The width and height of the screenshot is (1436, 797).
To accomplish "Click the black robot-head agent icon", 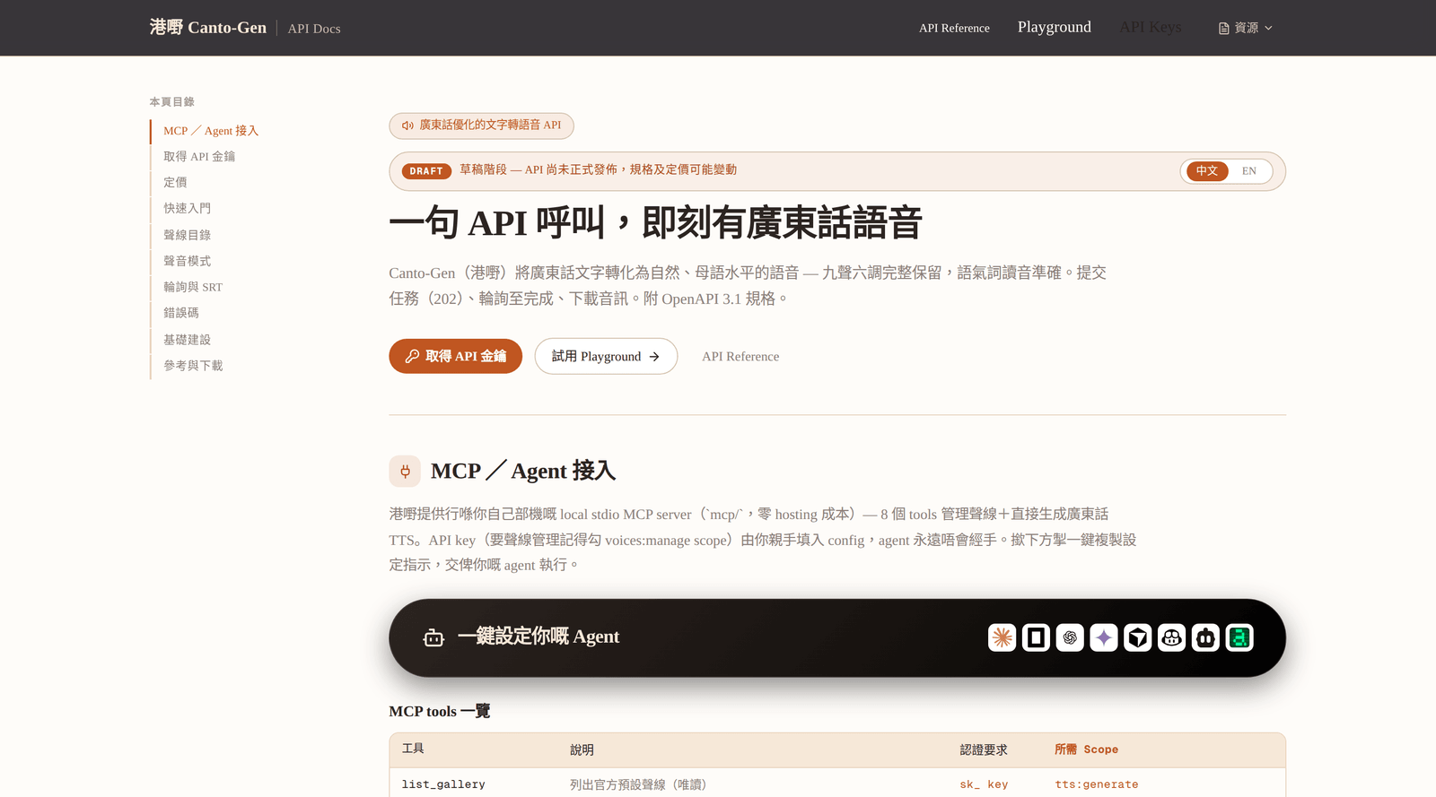I will point(1205,637).
